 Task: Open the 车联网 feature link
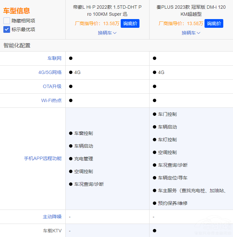54,58
